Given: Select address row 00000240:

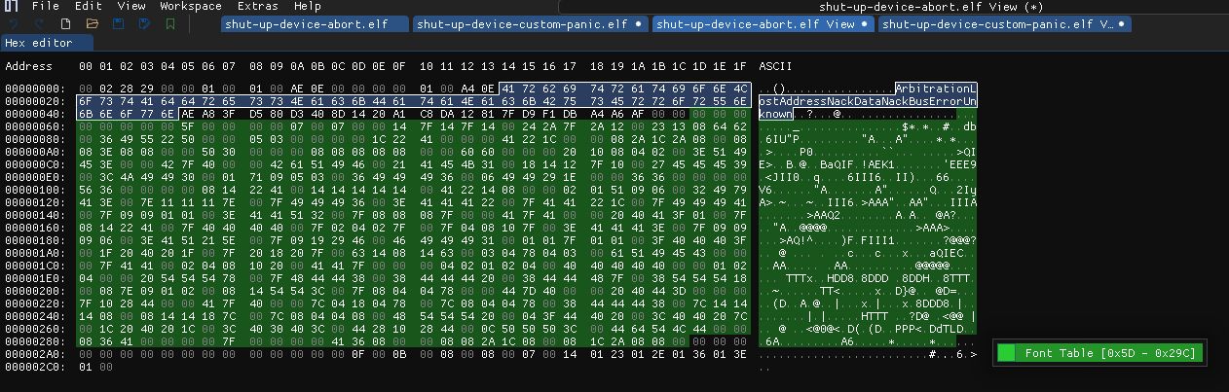Looking at the screenshot, I should 37,315.
